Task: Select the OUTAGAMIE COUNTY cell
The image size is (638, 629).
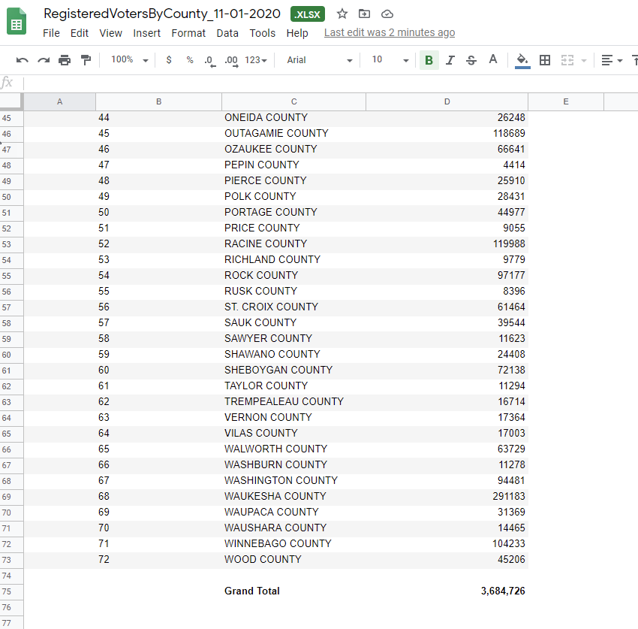Action: pyautogui.click(x=293, y=133)
